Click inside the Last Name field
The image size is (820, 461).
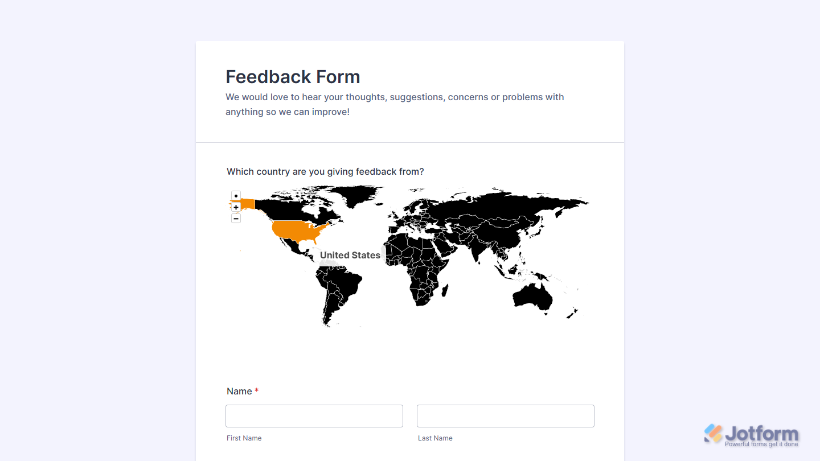click(505, 416)
